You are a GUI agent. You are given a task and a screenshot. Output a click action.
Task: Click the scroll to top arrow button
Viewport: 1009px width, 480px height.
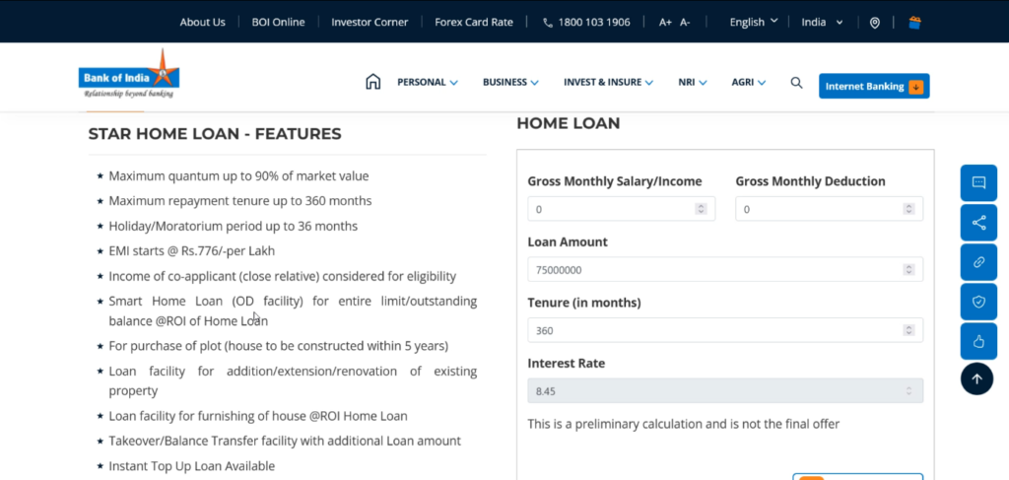point(976,379)
